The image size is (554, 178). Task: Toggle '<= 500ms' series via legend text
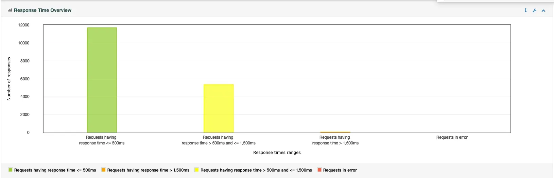click(55, 170)
